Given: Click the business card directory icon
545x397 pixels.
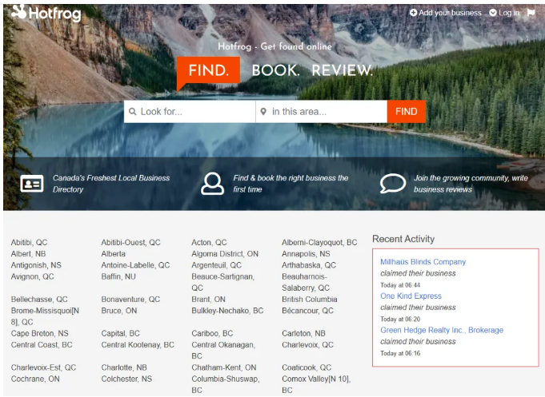Looking at the screenshot, I should click(32, 184).
